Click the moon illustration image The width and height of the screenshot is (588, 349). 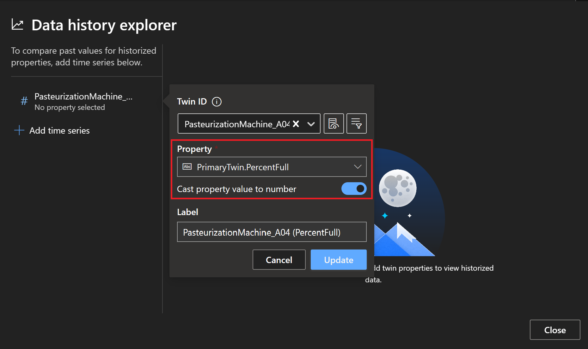398,188
